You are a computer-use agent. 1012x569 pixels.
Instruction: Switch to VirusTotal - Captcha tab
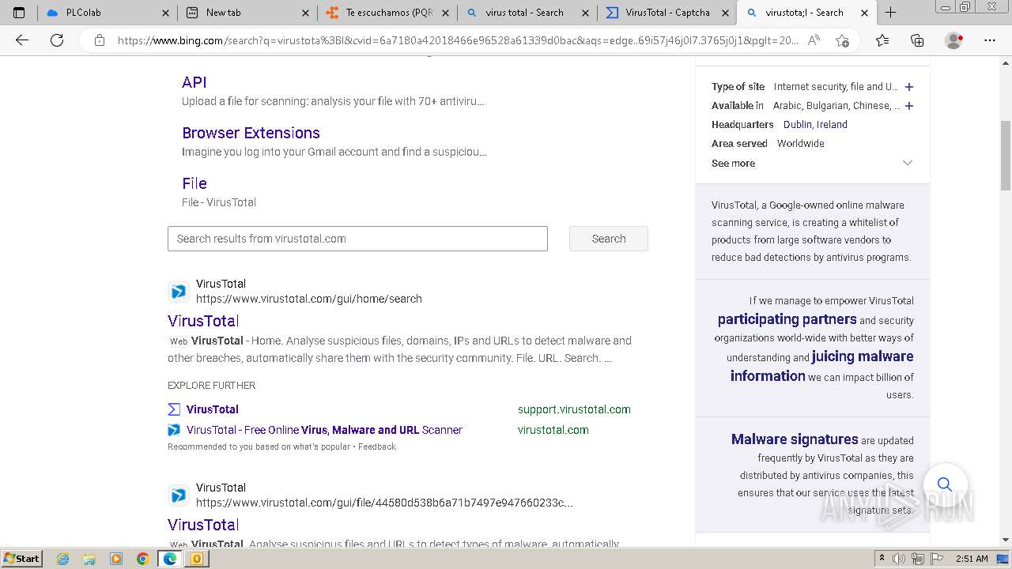(x=667, y=13)
